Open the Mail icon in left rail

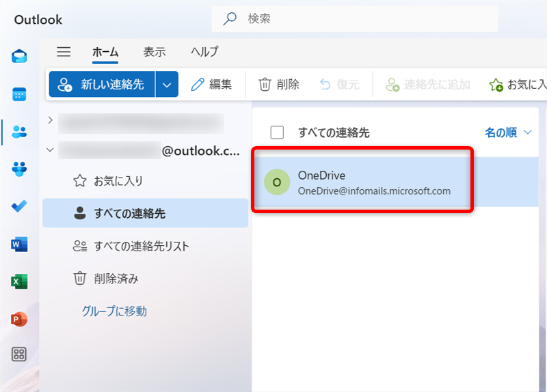20,57
